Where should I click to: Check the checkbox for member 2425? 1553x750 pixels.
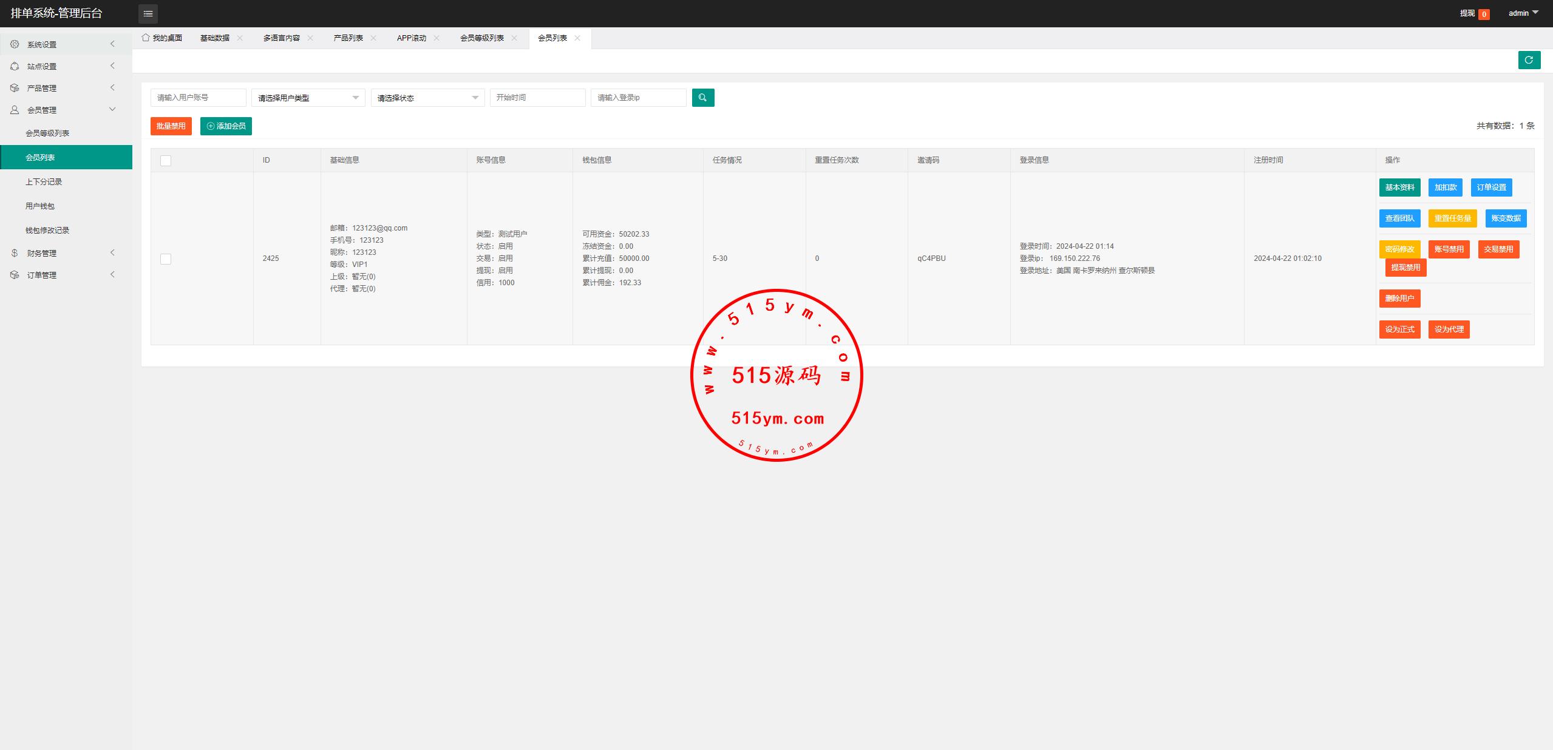pyautogui.click(x=166, y=259)
